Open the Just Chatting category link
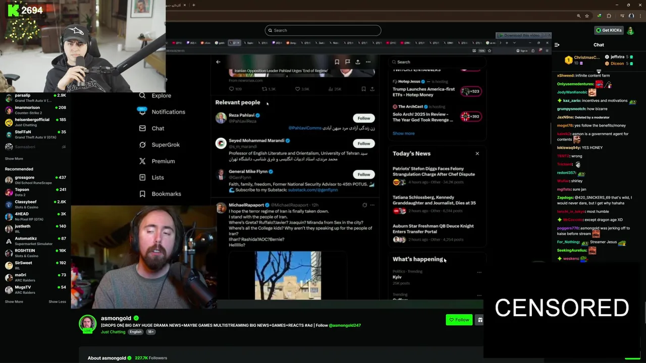Screen dimensions: 646x363 (x=113, y=332)
